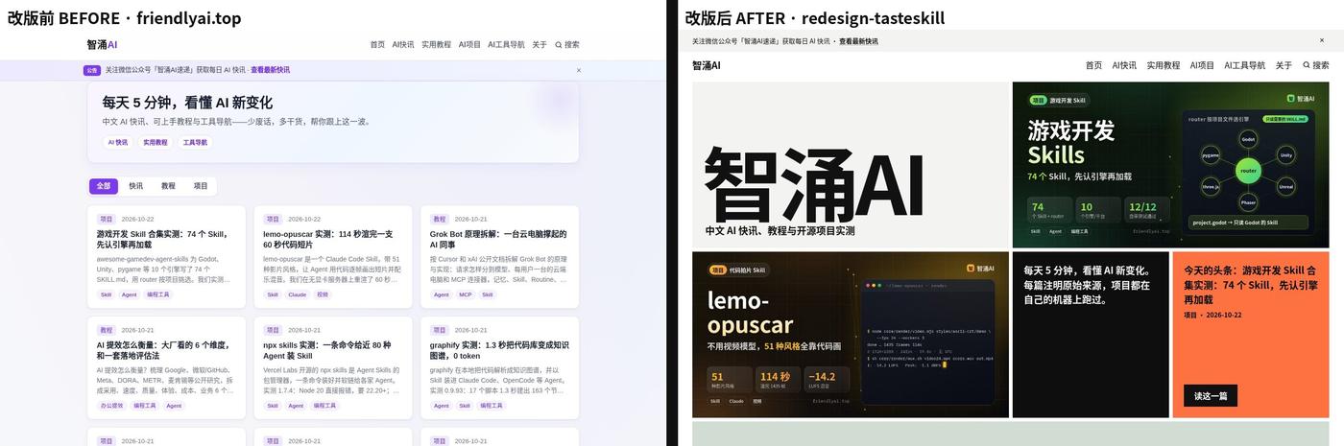The height and width of the screenshot is (446, 1344).
Task: Open AI快讯 in the BEFORE page navigation
Action: [x=403, y=44]
